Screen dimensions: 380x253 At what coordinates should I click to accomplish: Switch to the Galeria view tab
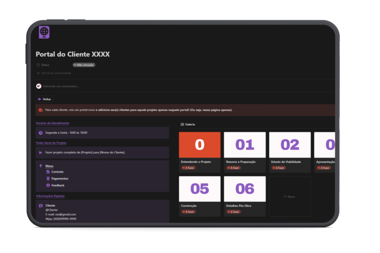pyautogui.click(x=188, y=124)
